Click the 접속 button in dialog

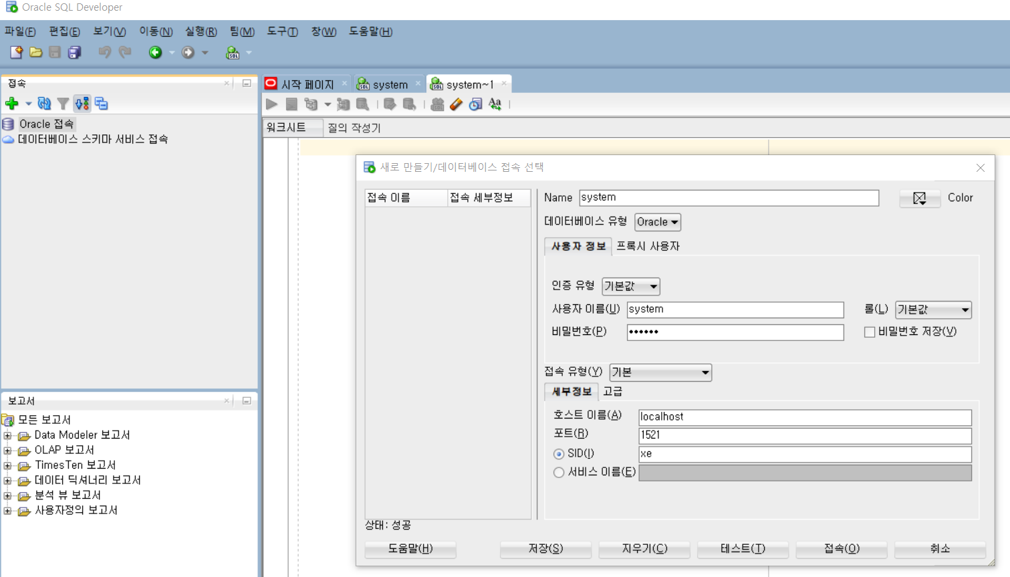coord(842,549)
